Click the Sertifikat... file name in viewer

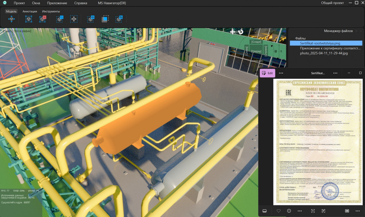click(318, 73)
